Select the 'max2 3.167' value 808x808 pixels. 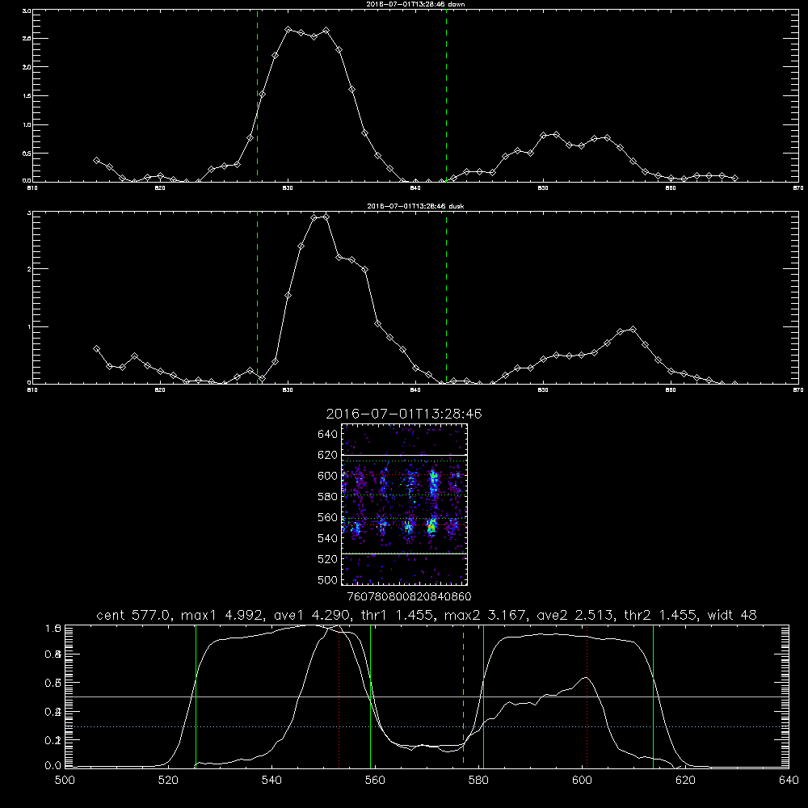(x=486, y=615)
